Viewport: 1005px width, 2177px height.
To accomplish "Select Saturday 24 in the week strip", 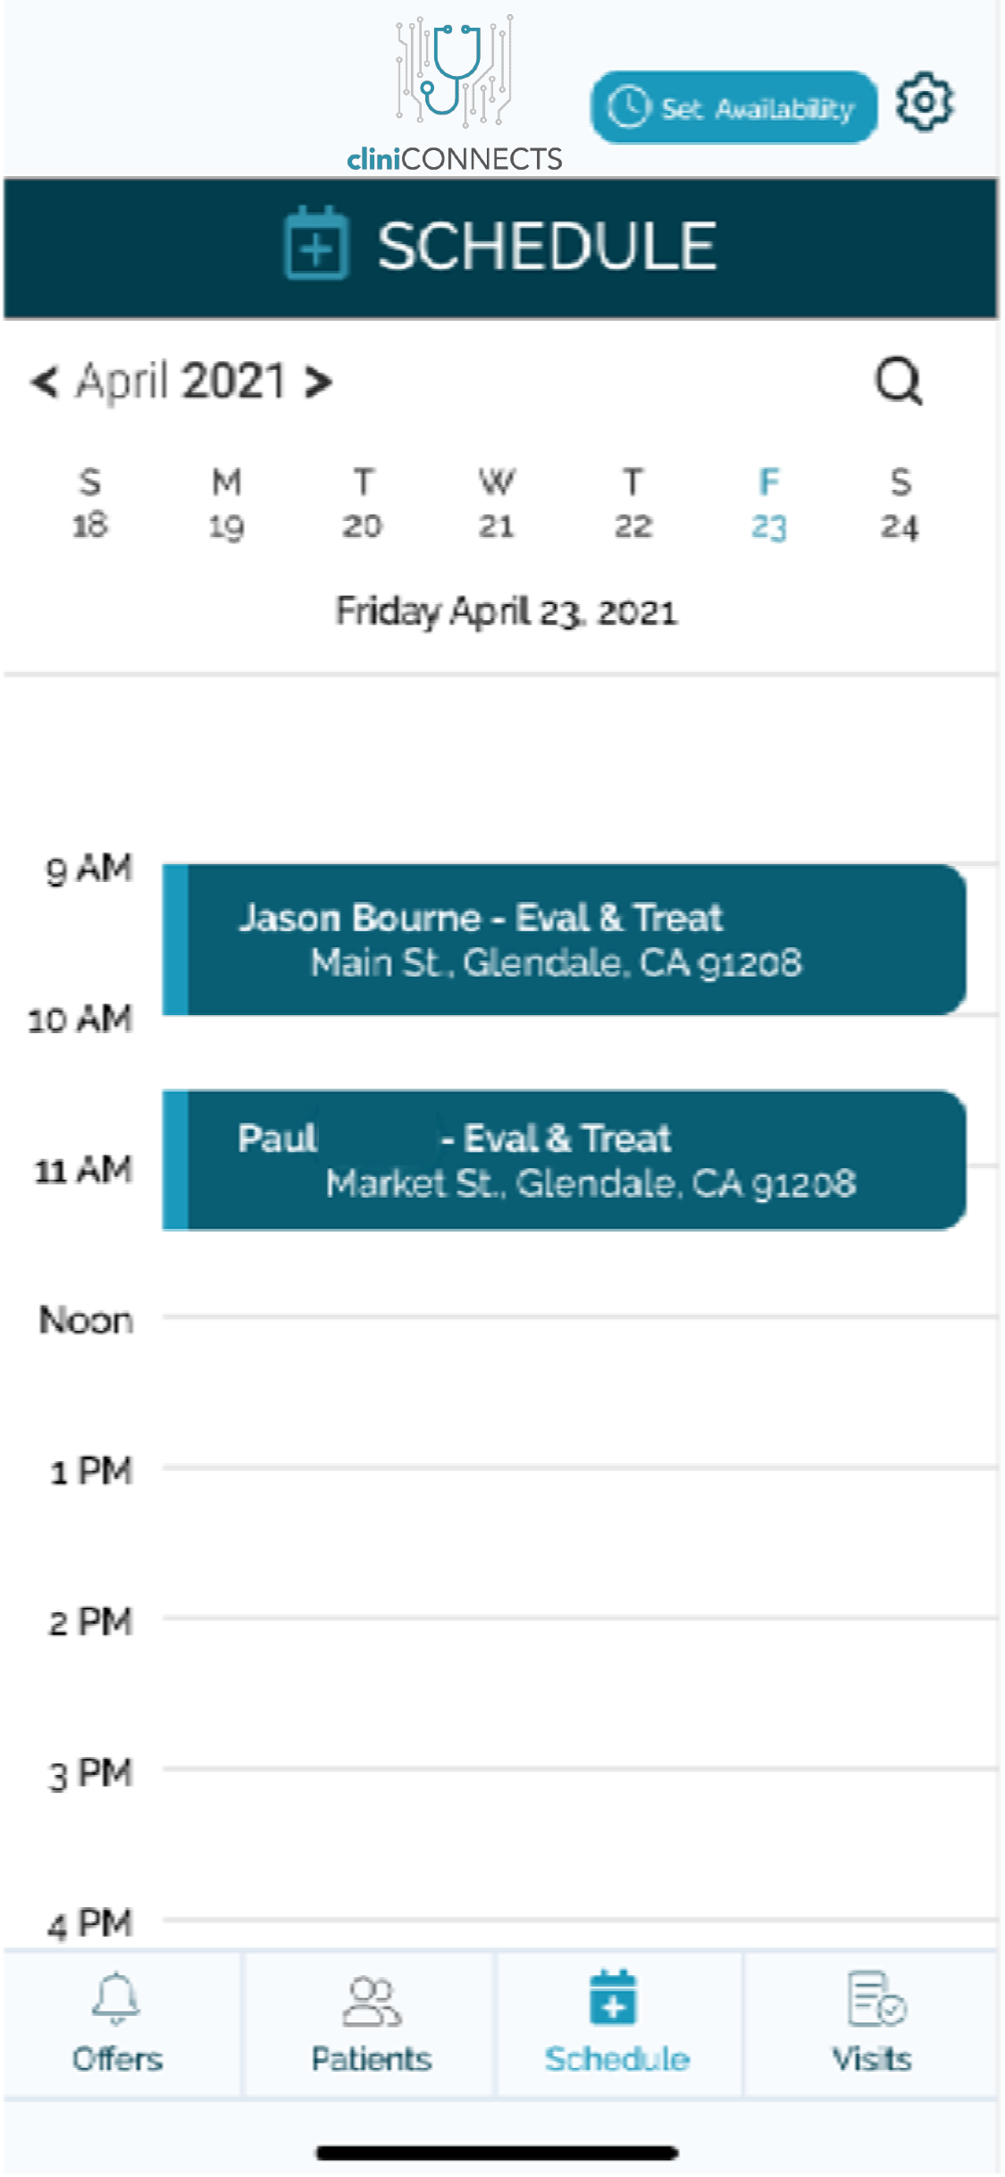I will (900, 504).
